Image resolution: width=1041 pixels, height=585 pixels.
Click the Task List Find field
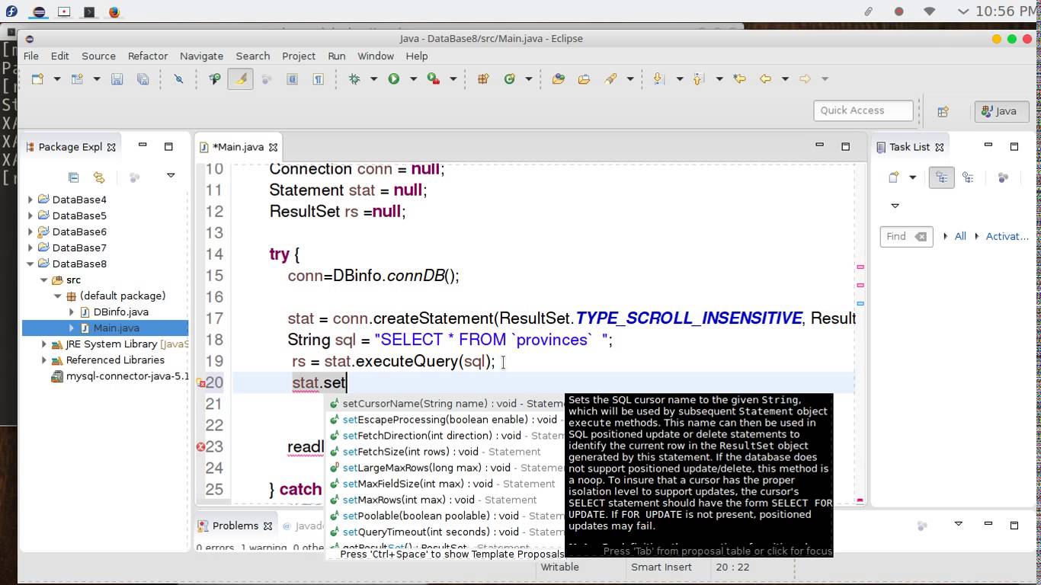click(906, 237)
